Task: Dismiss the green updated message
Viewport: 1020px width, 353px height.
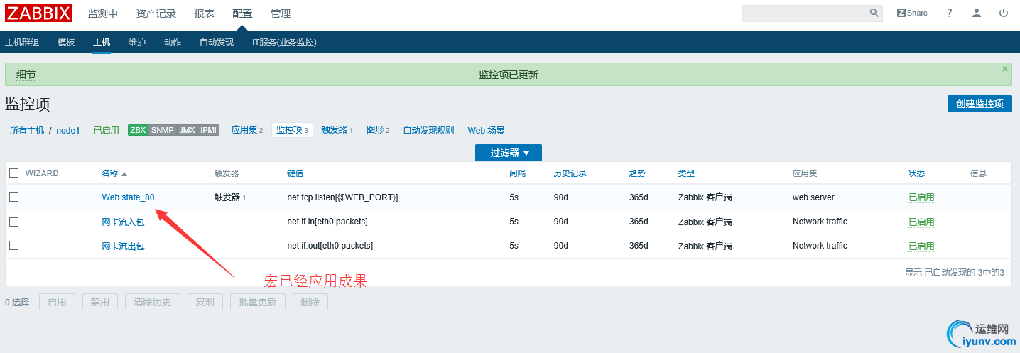Action: click(1005, 69)
